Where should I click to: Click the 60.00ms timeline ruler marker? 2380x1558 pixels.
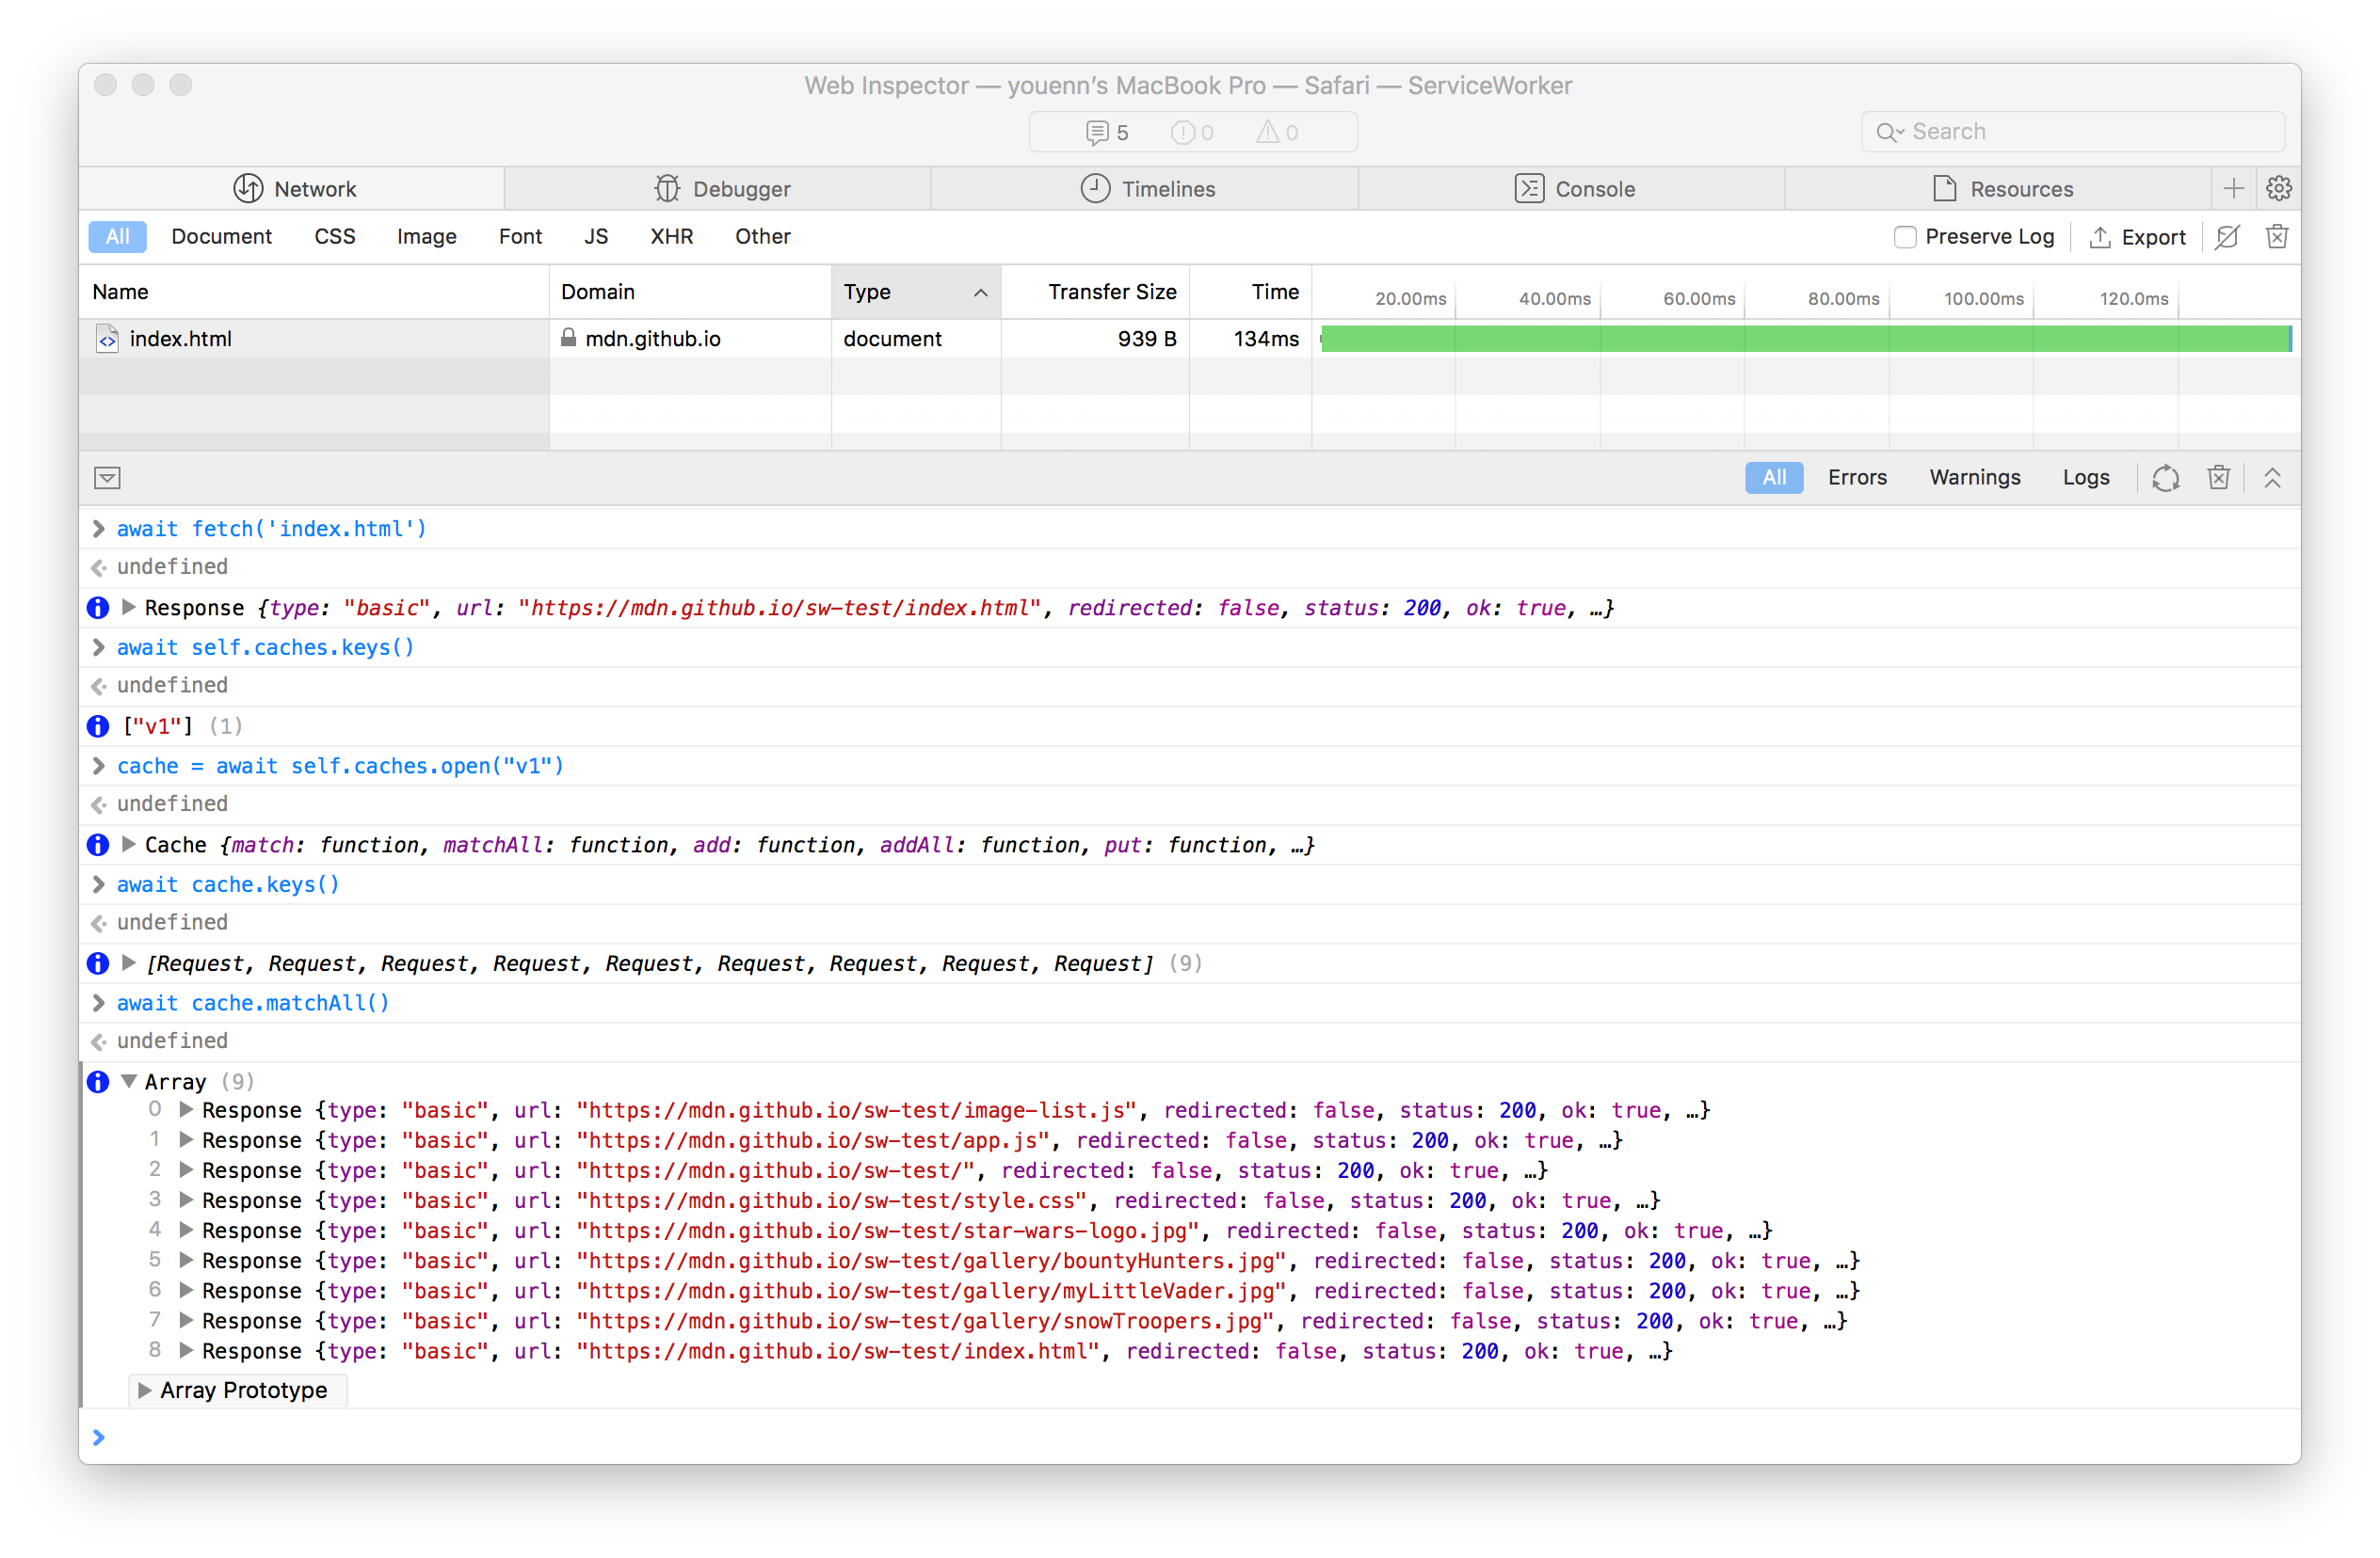click(1699, 299)
